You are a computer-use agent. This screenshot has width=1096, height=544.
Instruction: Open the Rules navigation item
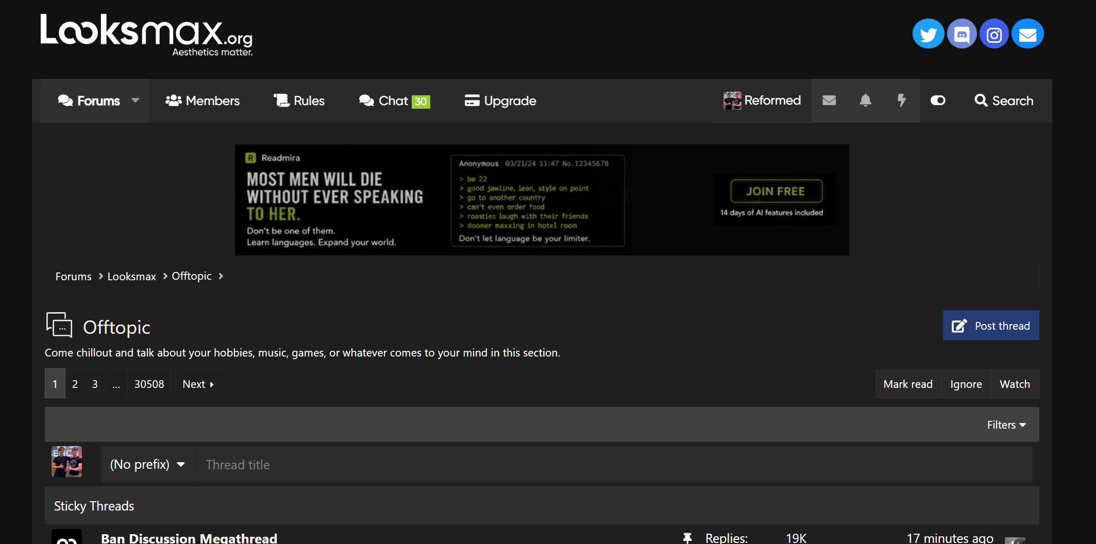coord(299,100)
